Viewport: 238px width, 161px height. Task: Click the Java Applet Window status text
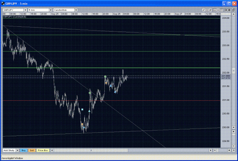tap(12, 158)
